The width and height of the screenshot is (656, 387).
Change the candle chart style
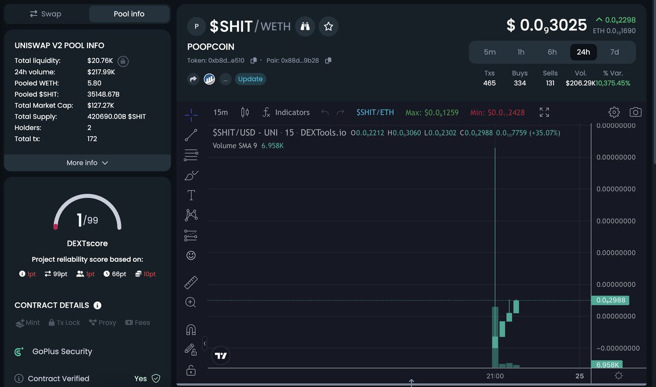(245, 112)
